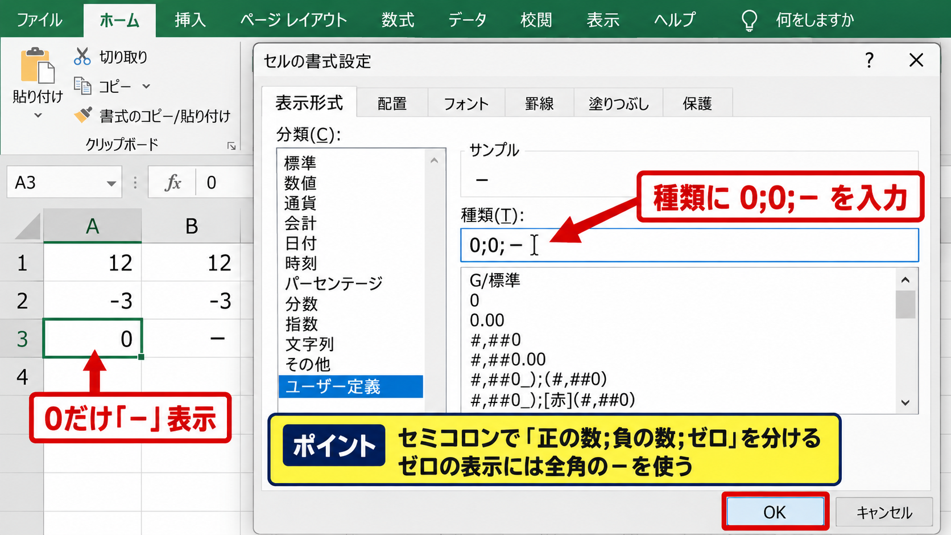Screen dimensions: 951x535
Task: Click the fx insert function icon
Action: [172, 183]
